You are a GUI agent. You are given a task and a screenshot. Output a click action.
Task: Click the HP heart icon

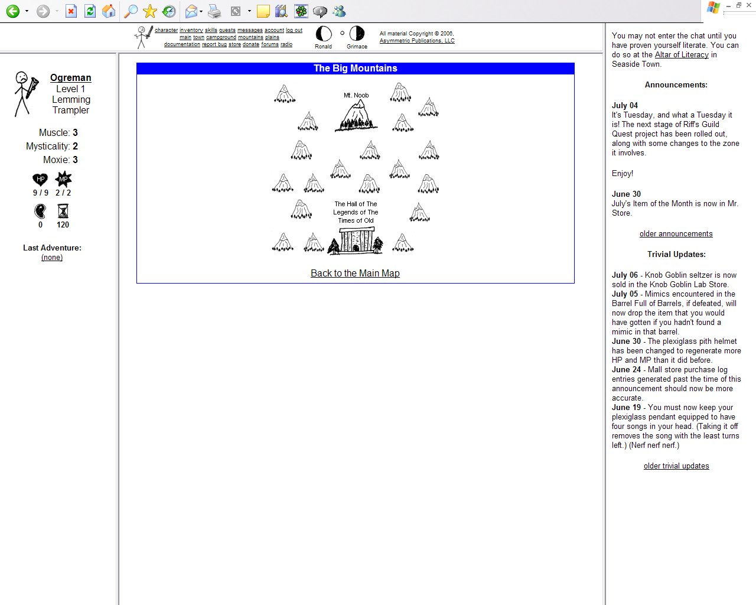(40, 179)
